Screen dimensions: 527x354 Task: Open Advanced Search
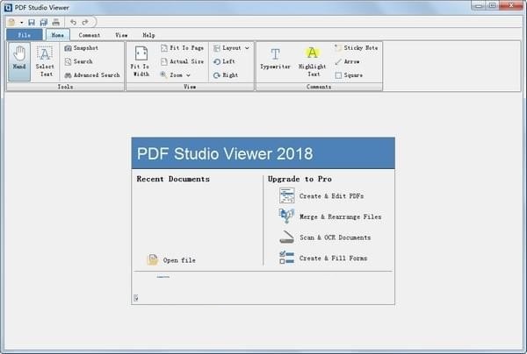pyautogui.click(x=91, y=75)
